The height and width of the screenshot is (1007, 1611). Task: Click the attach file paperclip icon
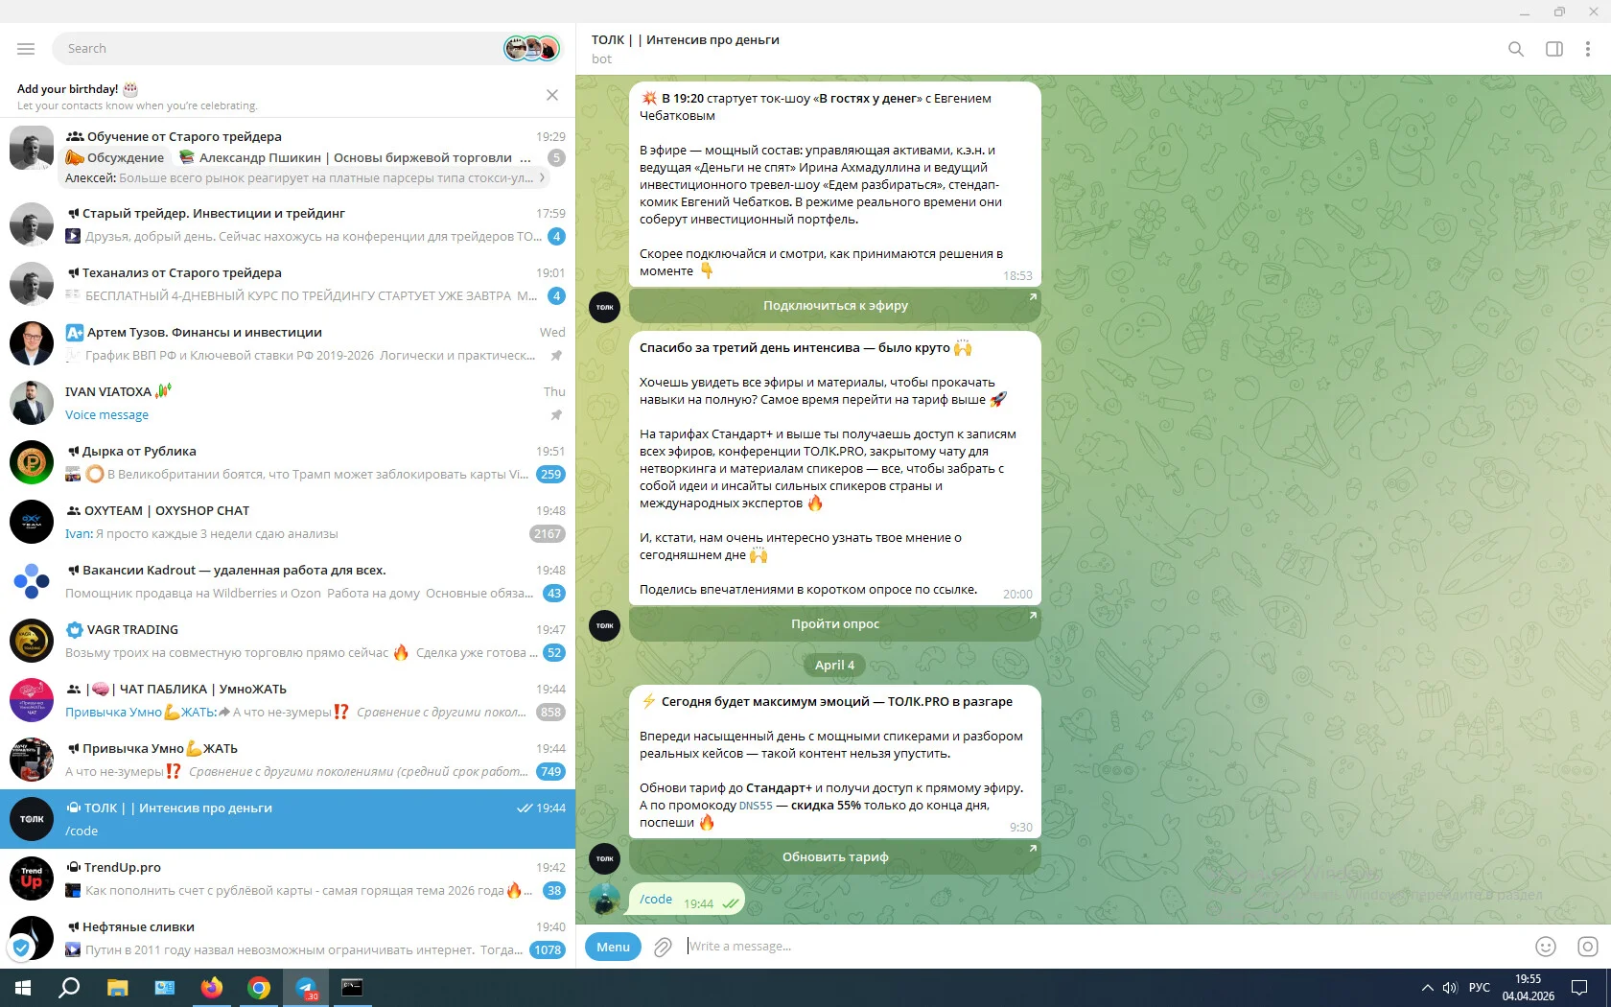pyautogui.click(x=663, y=948)
